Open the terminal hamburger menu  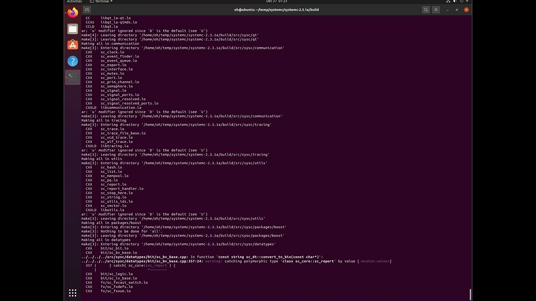point(436,10)
